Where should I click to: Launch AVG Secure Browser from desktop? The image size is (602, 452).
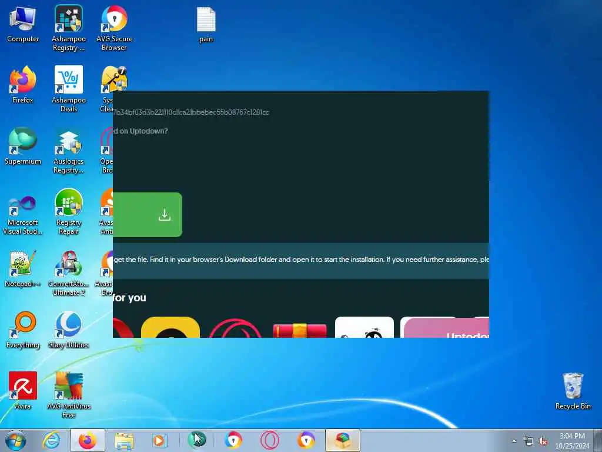pos(114,28)
